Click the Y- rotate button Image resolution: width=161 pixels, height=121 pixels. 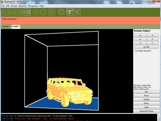pos(153,43)
